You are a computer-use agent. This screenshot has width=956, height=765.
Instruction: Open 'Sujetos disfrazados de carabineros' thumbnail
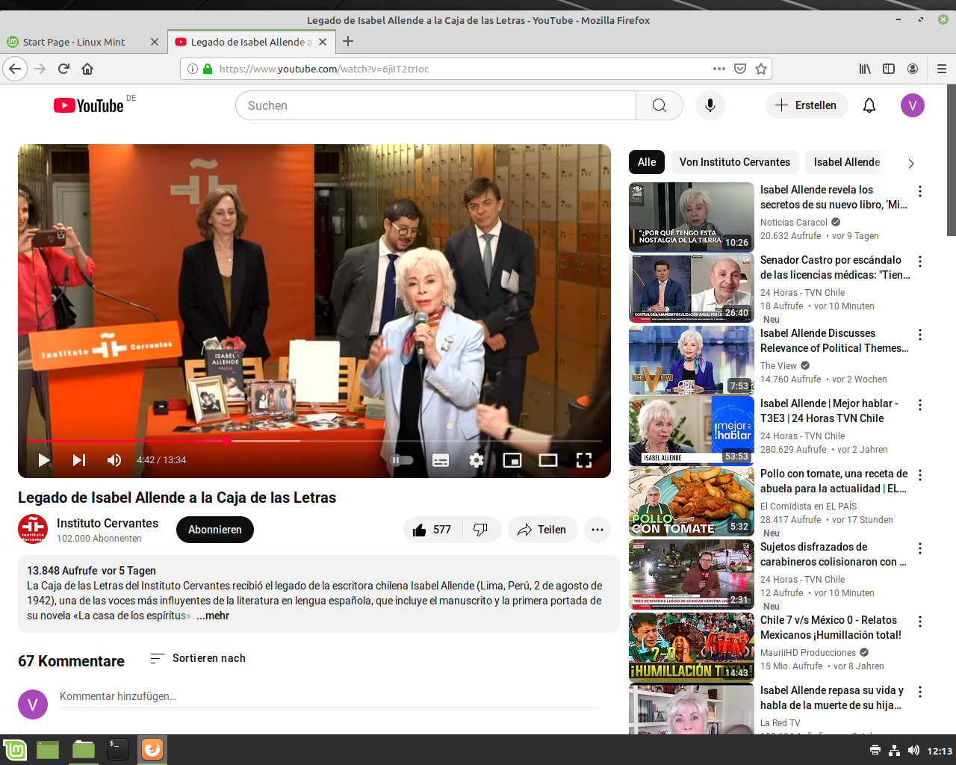point(692,574)
